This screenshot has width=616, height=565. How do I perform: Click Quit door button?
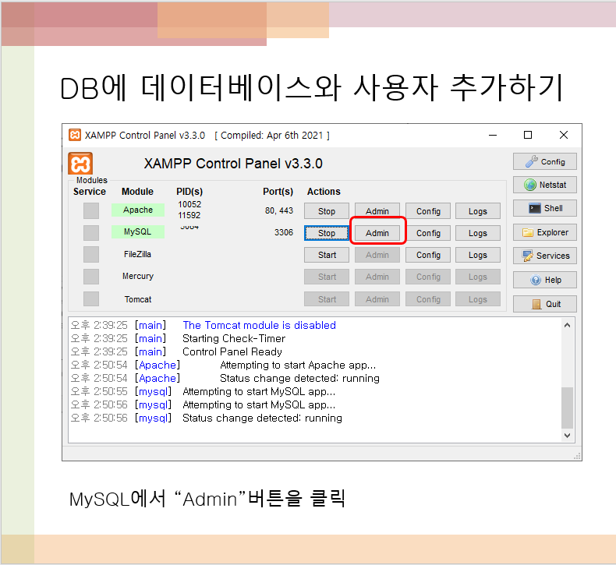tap(544, 304)
